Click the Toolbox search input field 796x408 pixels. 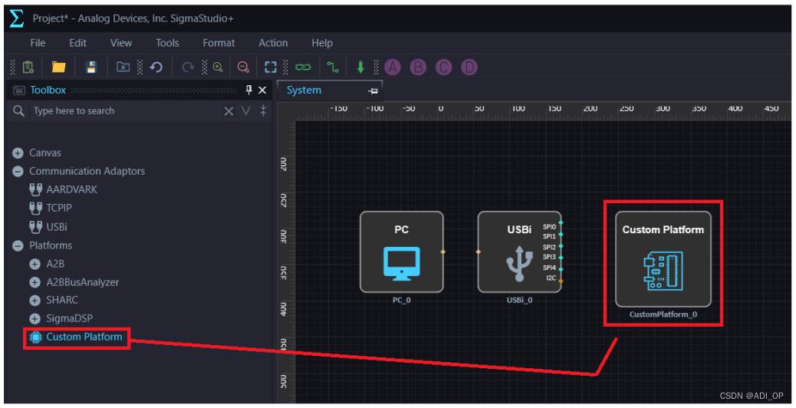pyautogui.click(x=127, y=110)
